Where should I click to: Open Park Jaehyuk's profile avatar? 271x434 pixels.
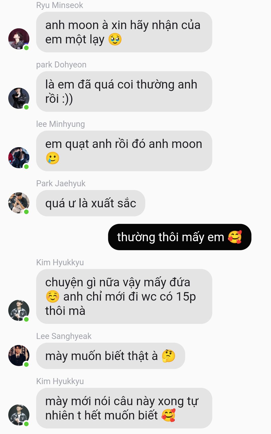pos(19,203)
